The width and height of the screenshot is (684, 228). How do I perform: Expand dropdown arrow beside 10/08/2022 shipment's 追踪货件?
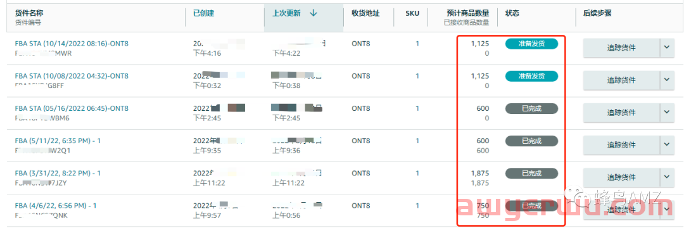tap(667, 80)
